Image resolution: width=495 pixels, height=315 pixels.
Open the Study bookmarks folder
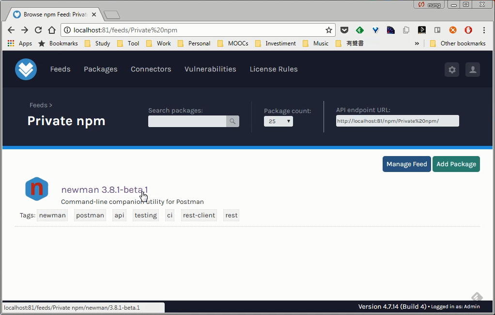click(x=97, y=43)
